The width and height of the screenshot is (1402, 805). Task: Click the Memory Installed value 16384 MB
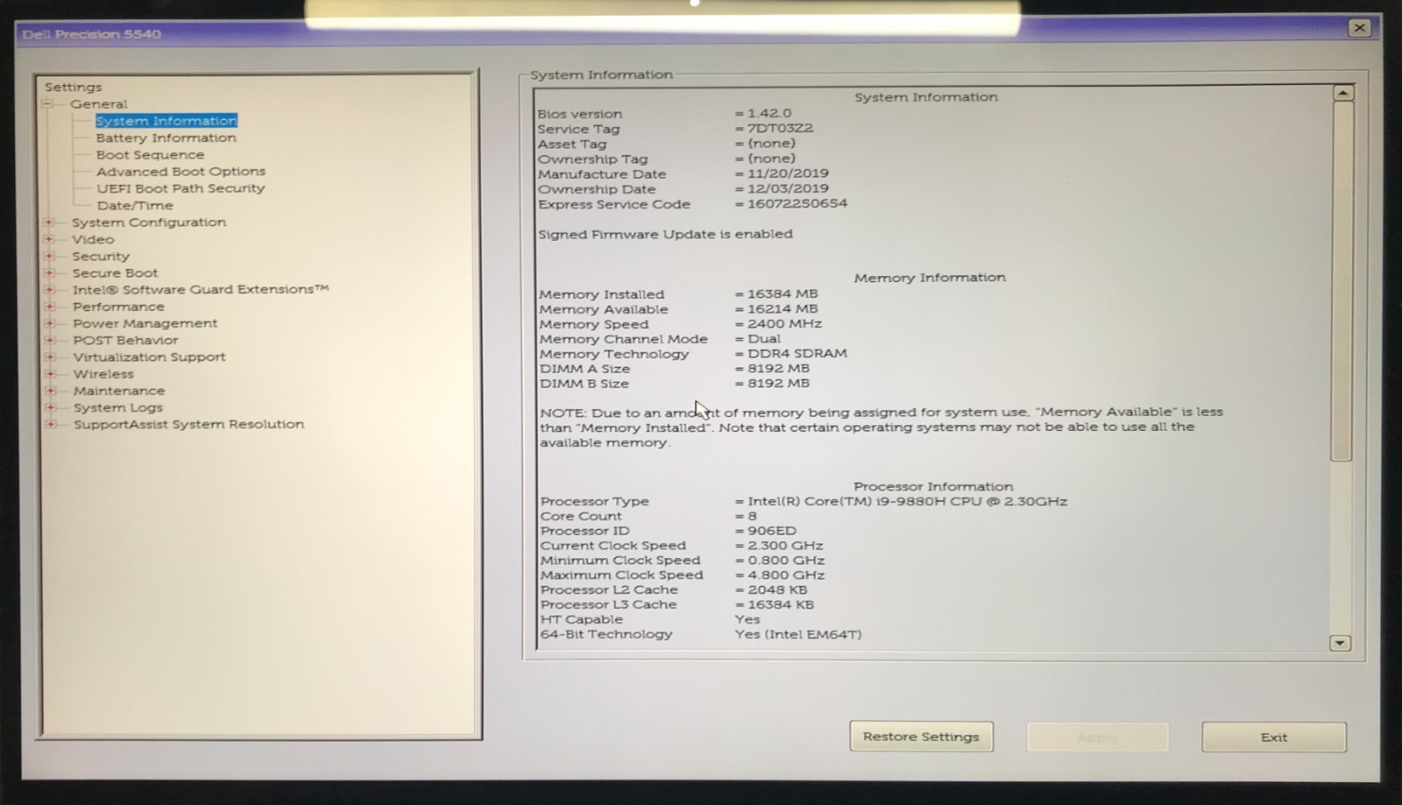(782, 293)
